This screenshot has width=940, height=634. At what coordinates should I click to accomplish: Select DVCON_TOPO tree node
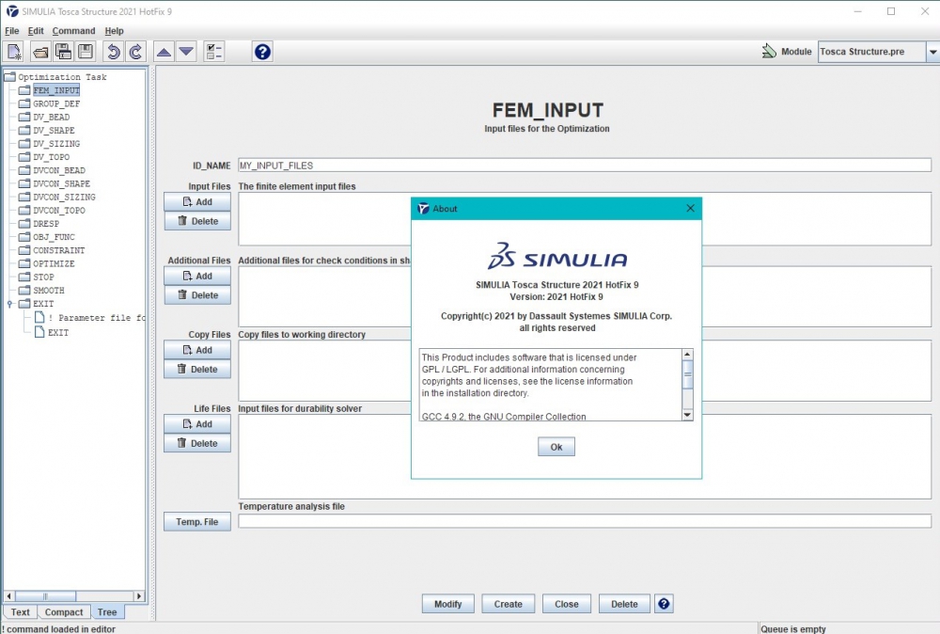[59, 211]
